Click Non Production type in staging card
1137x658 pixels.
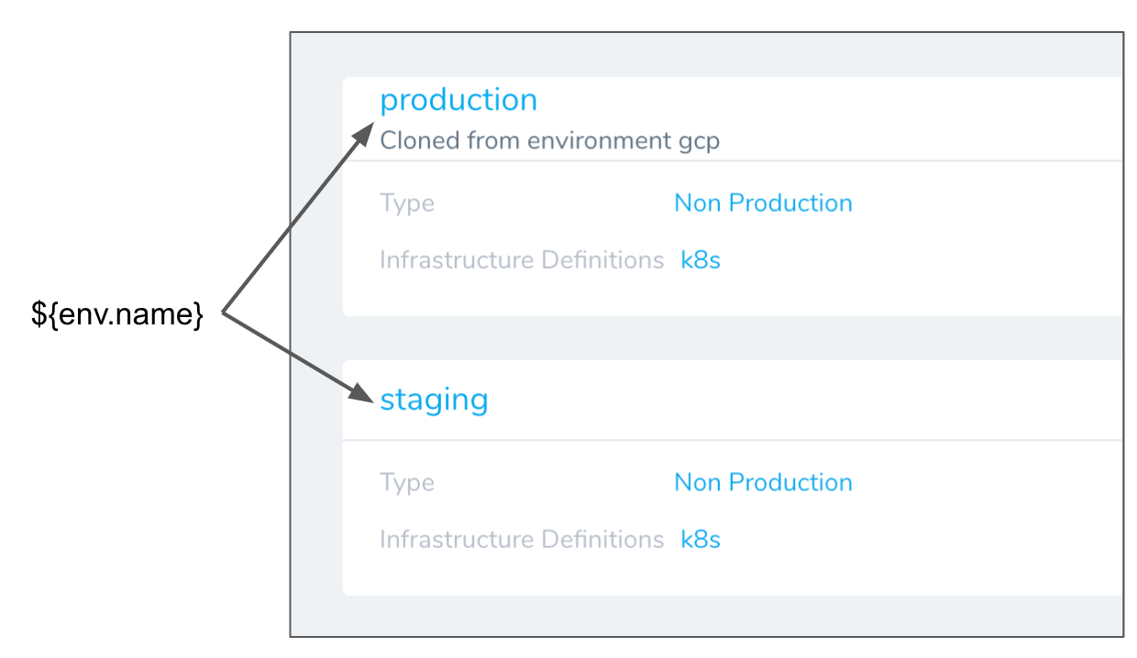tap(763, 483)
